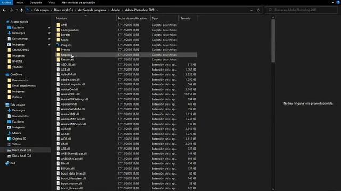The height and width of the screenshot is (191, 341).
Task: Select the boost_system.dll file icon
Action: [58, 184]
